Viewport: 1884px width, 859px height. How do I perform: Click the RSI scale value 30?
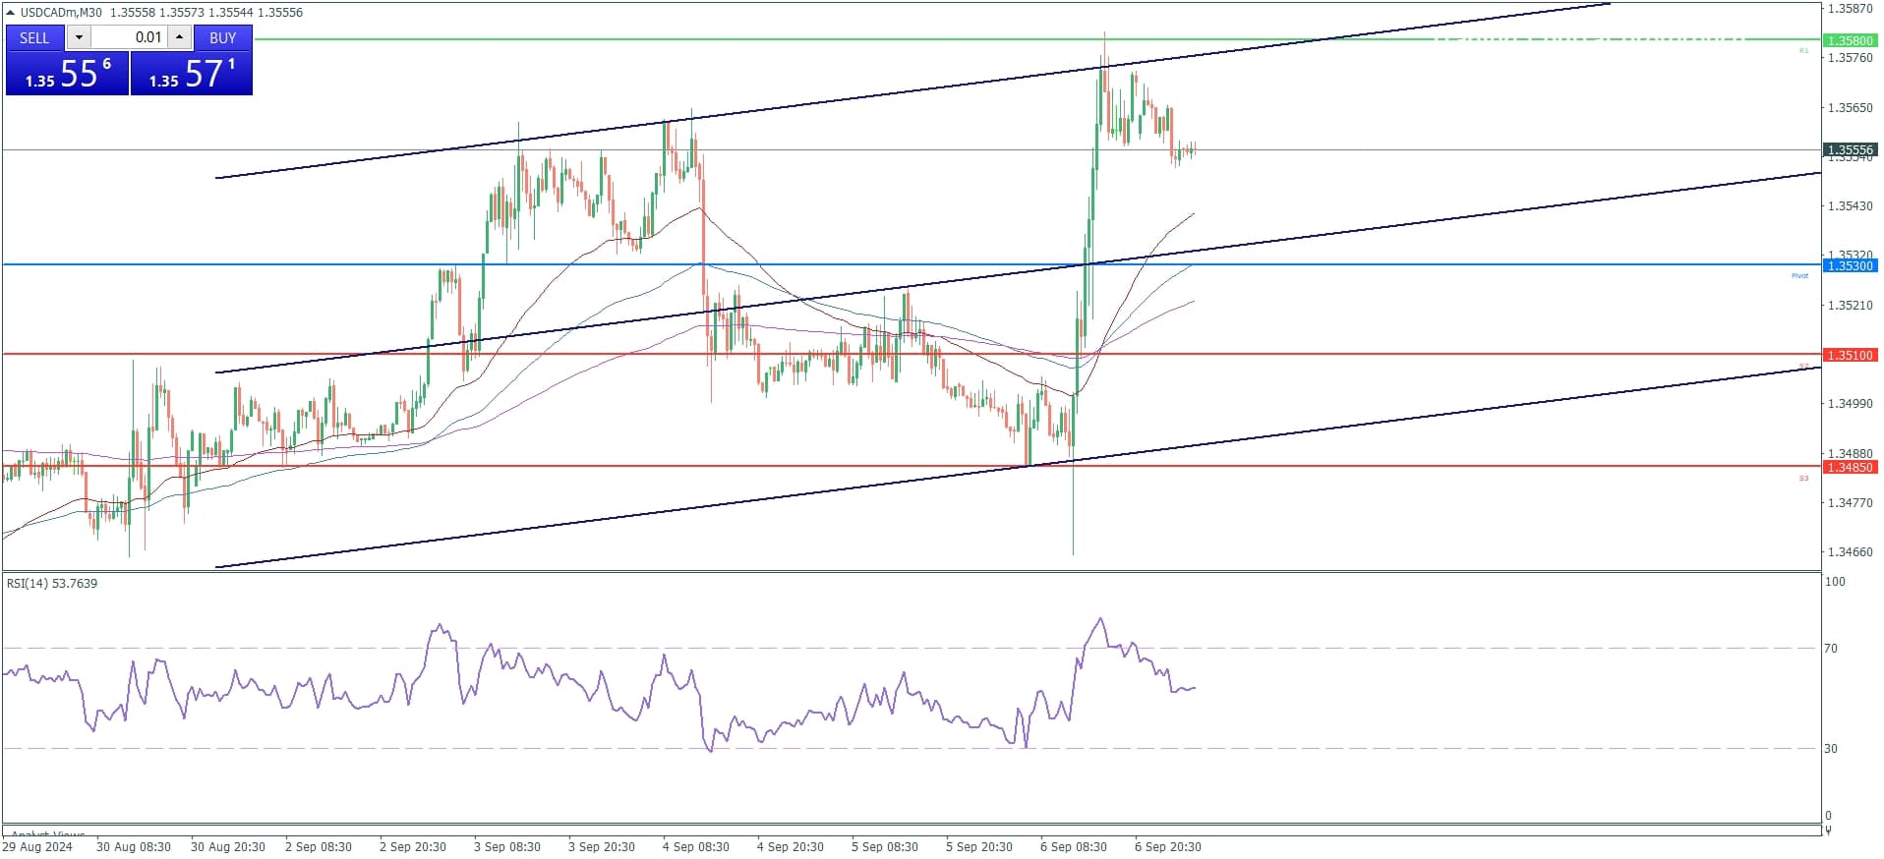tap(1831, 749)
